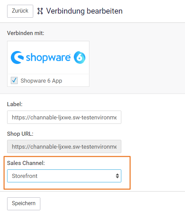Click the round 6 badge icon
This screenshot has height=215, width=185.
[x=80, y=57]
